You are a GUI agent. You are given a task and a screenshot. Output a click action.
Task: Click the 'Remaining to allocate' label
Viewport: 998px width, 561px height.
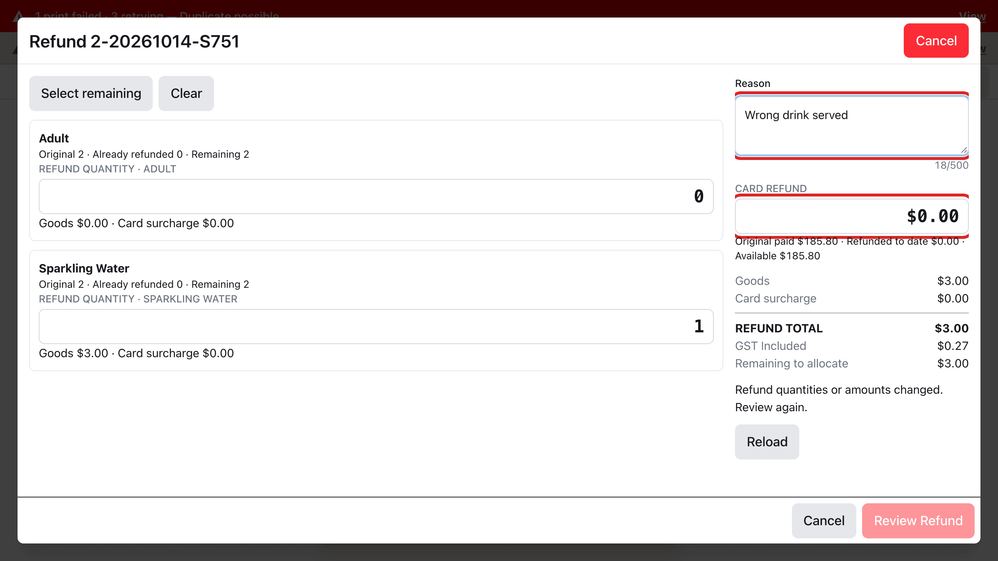click(x=792, y=363)
